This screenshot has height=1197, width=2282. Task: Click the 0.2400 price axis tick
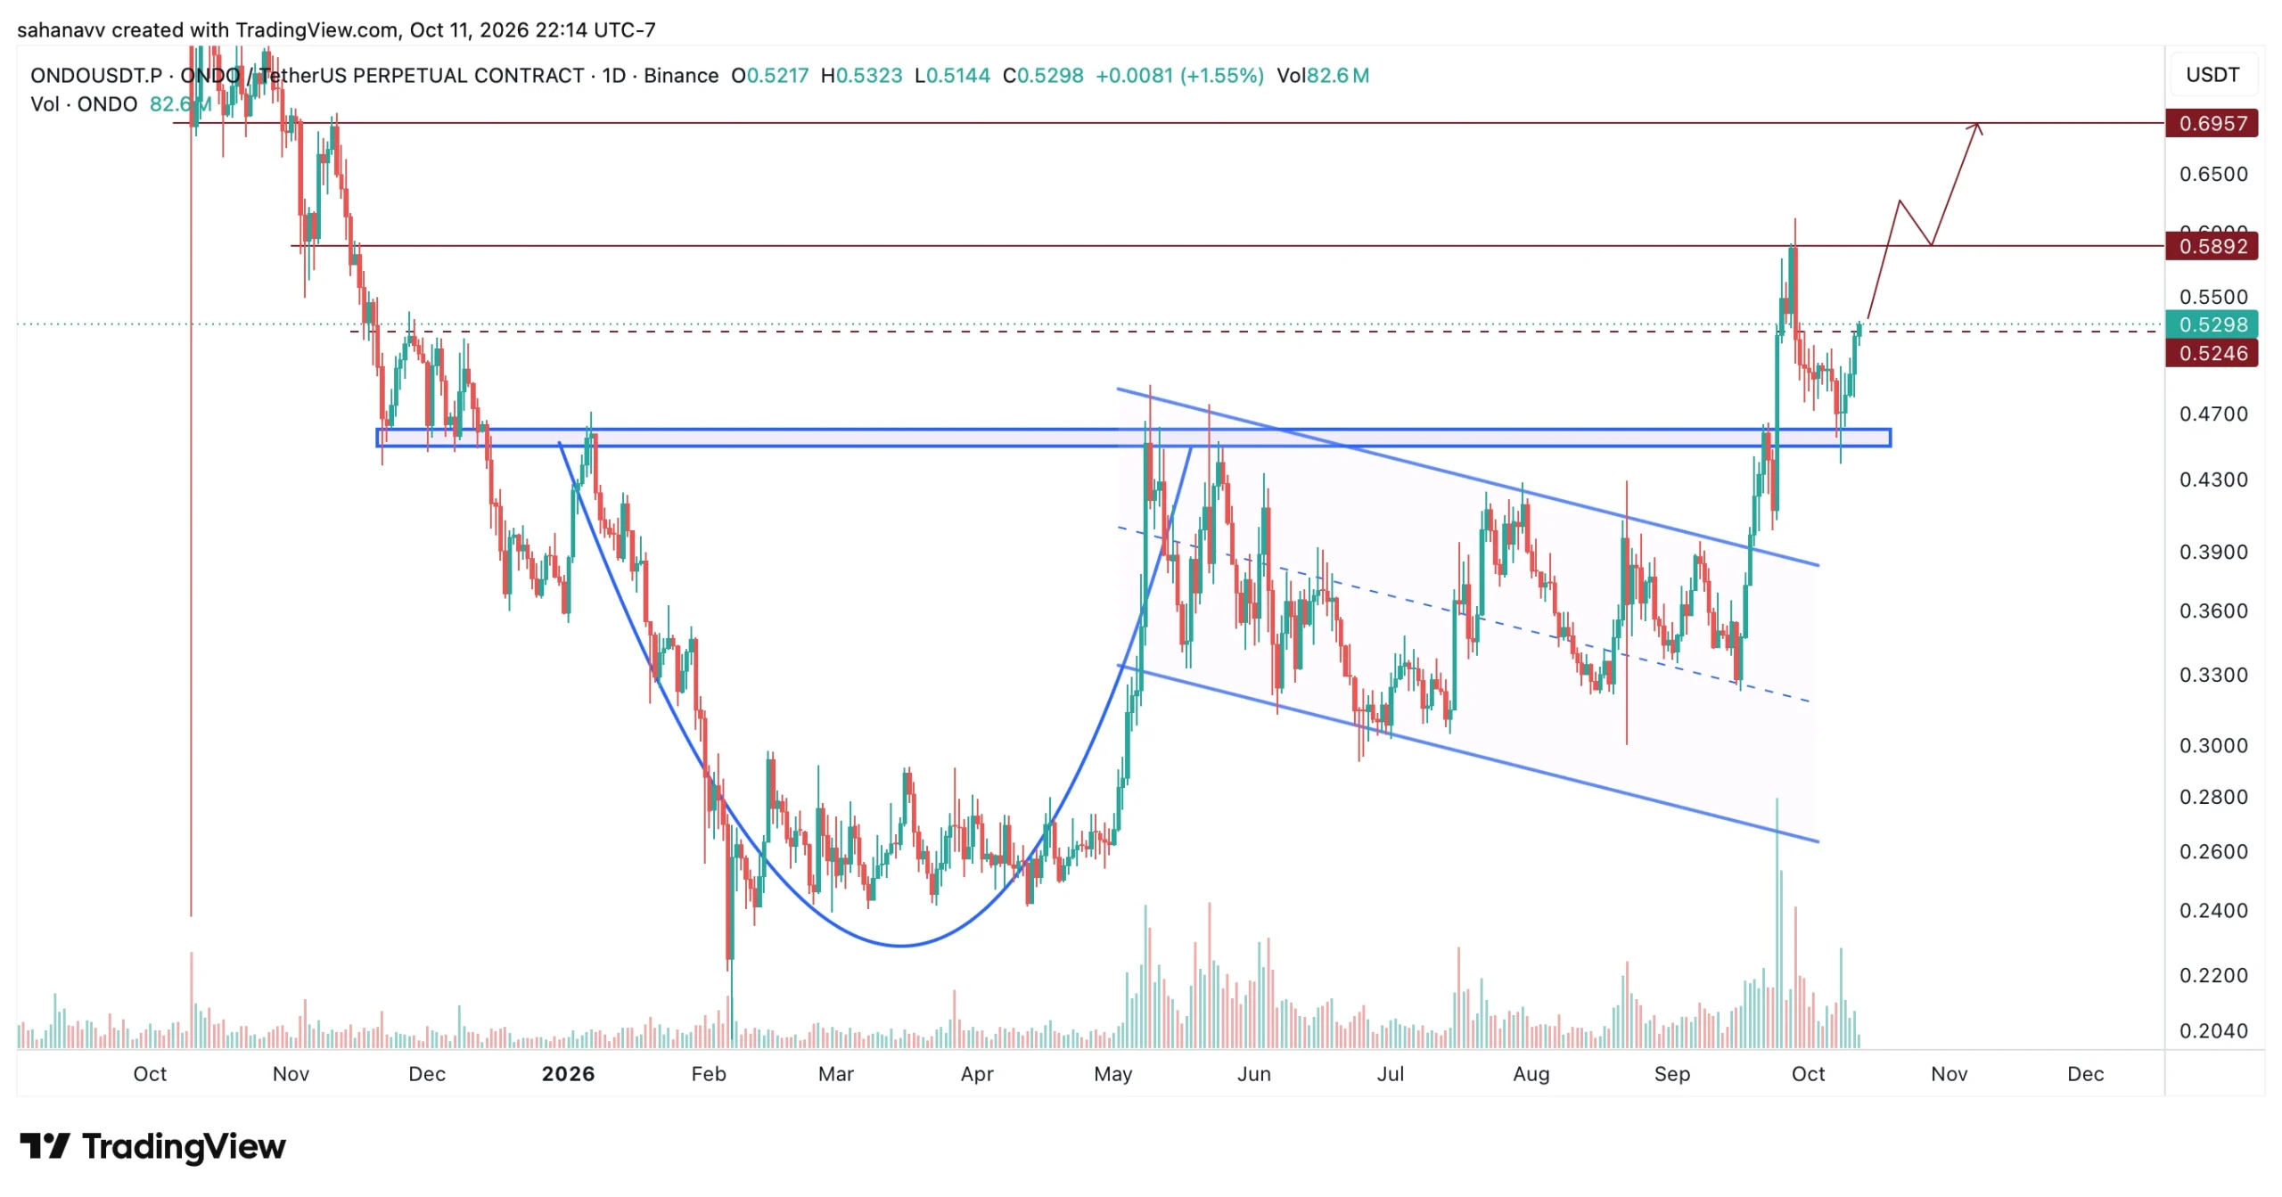coord(2214,910)
